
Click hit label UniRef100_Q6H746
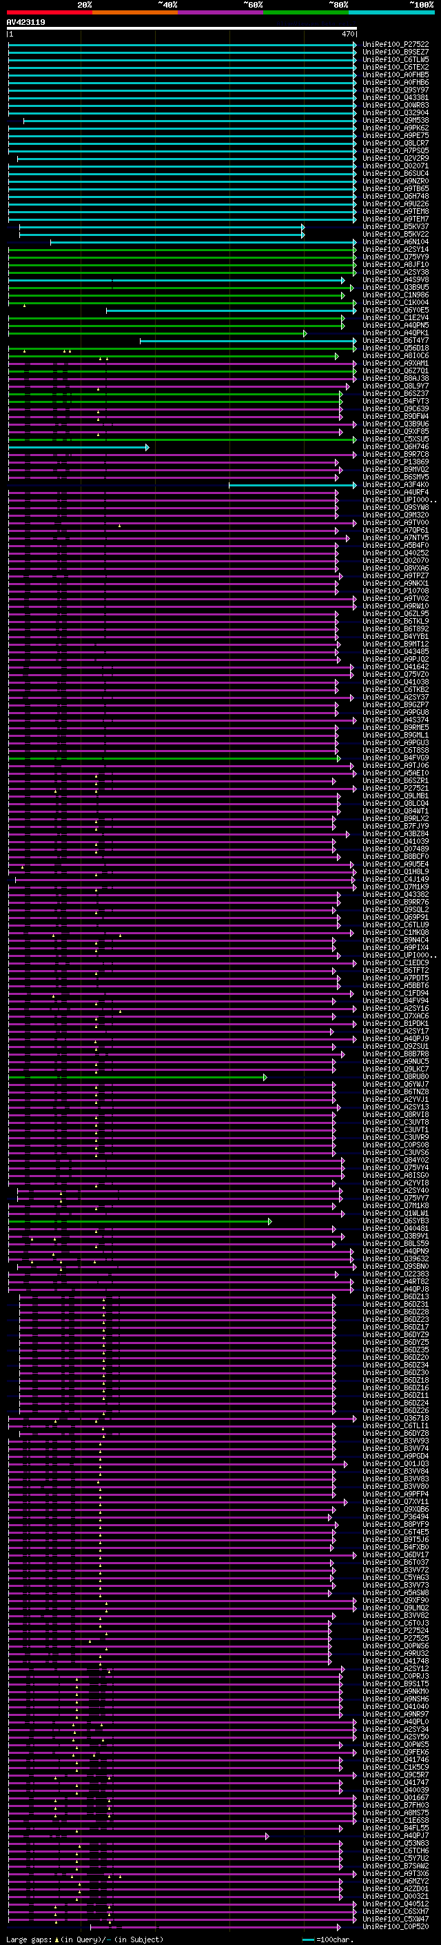pyautogui.click(x=396, y=446)
